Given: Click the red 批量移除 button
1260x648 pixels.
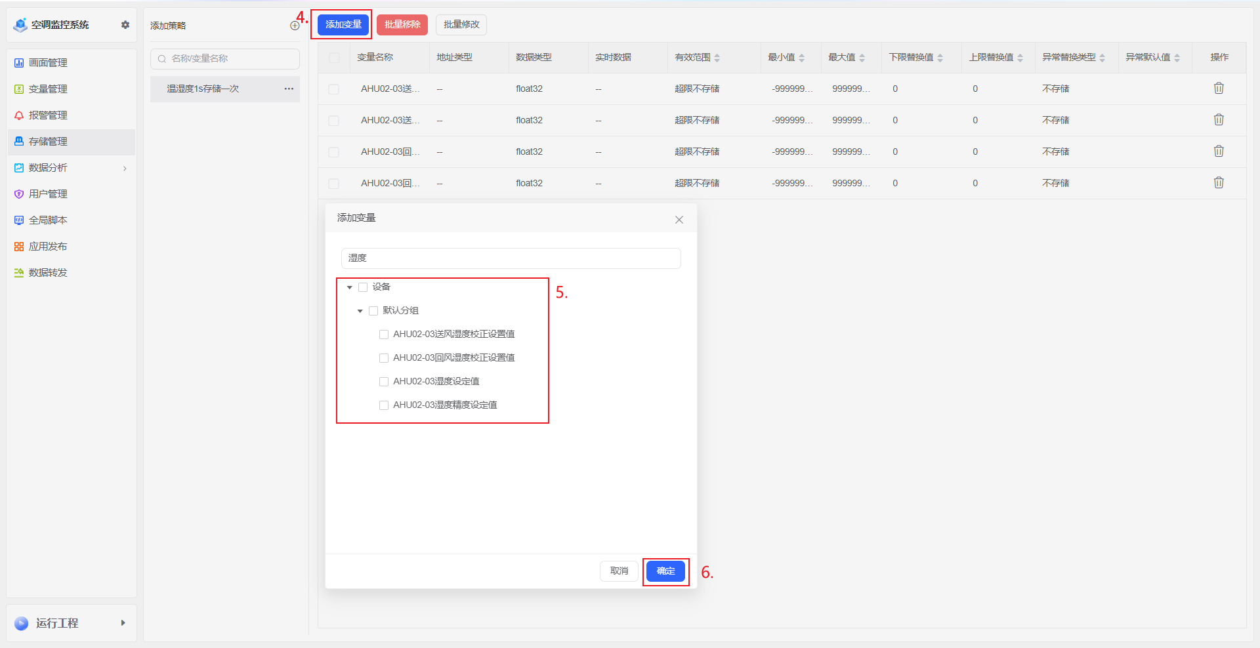Looking at the screenshot, I should 402,25.
